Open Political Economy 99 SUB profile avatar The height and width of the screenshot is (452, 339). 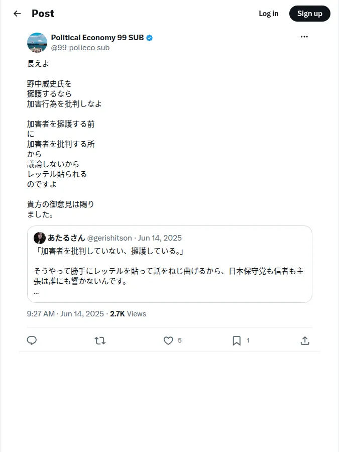37,42
